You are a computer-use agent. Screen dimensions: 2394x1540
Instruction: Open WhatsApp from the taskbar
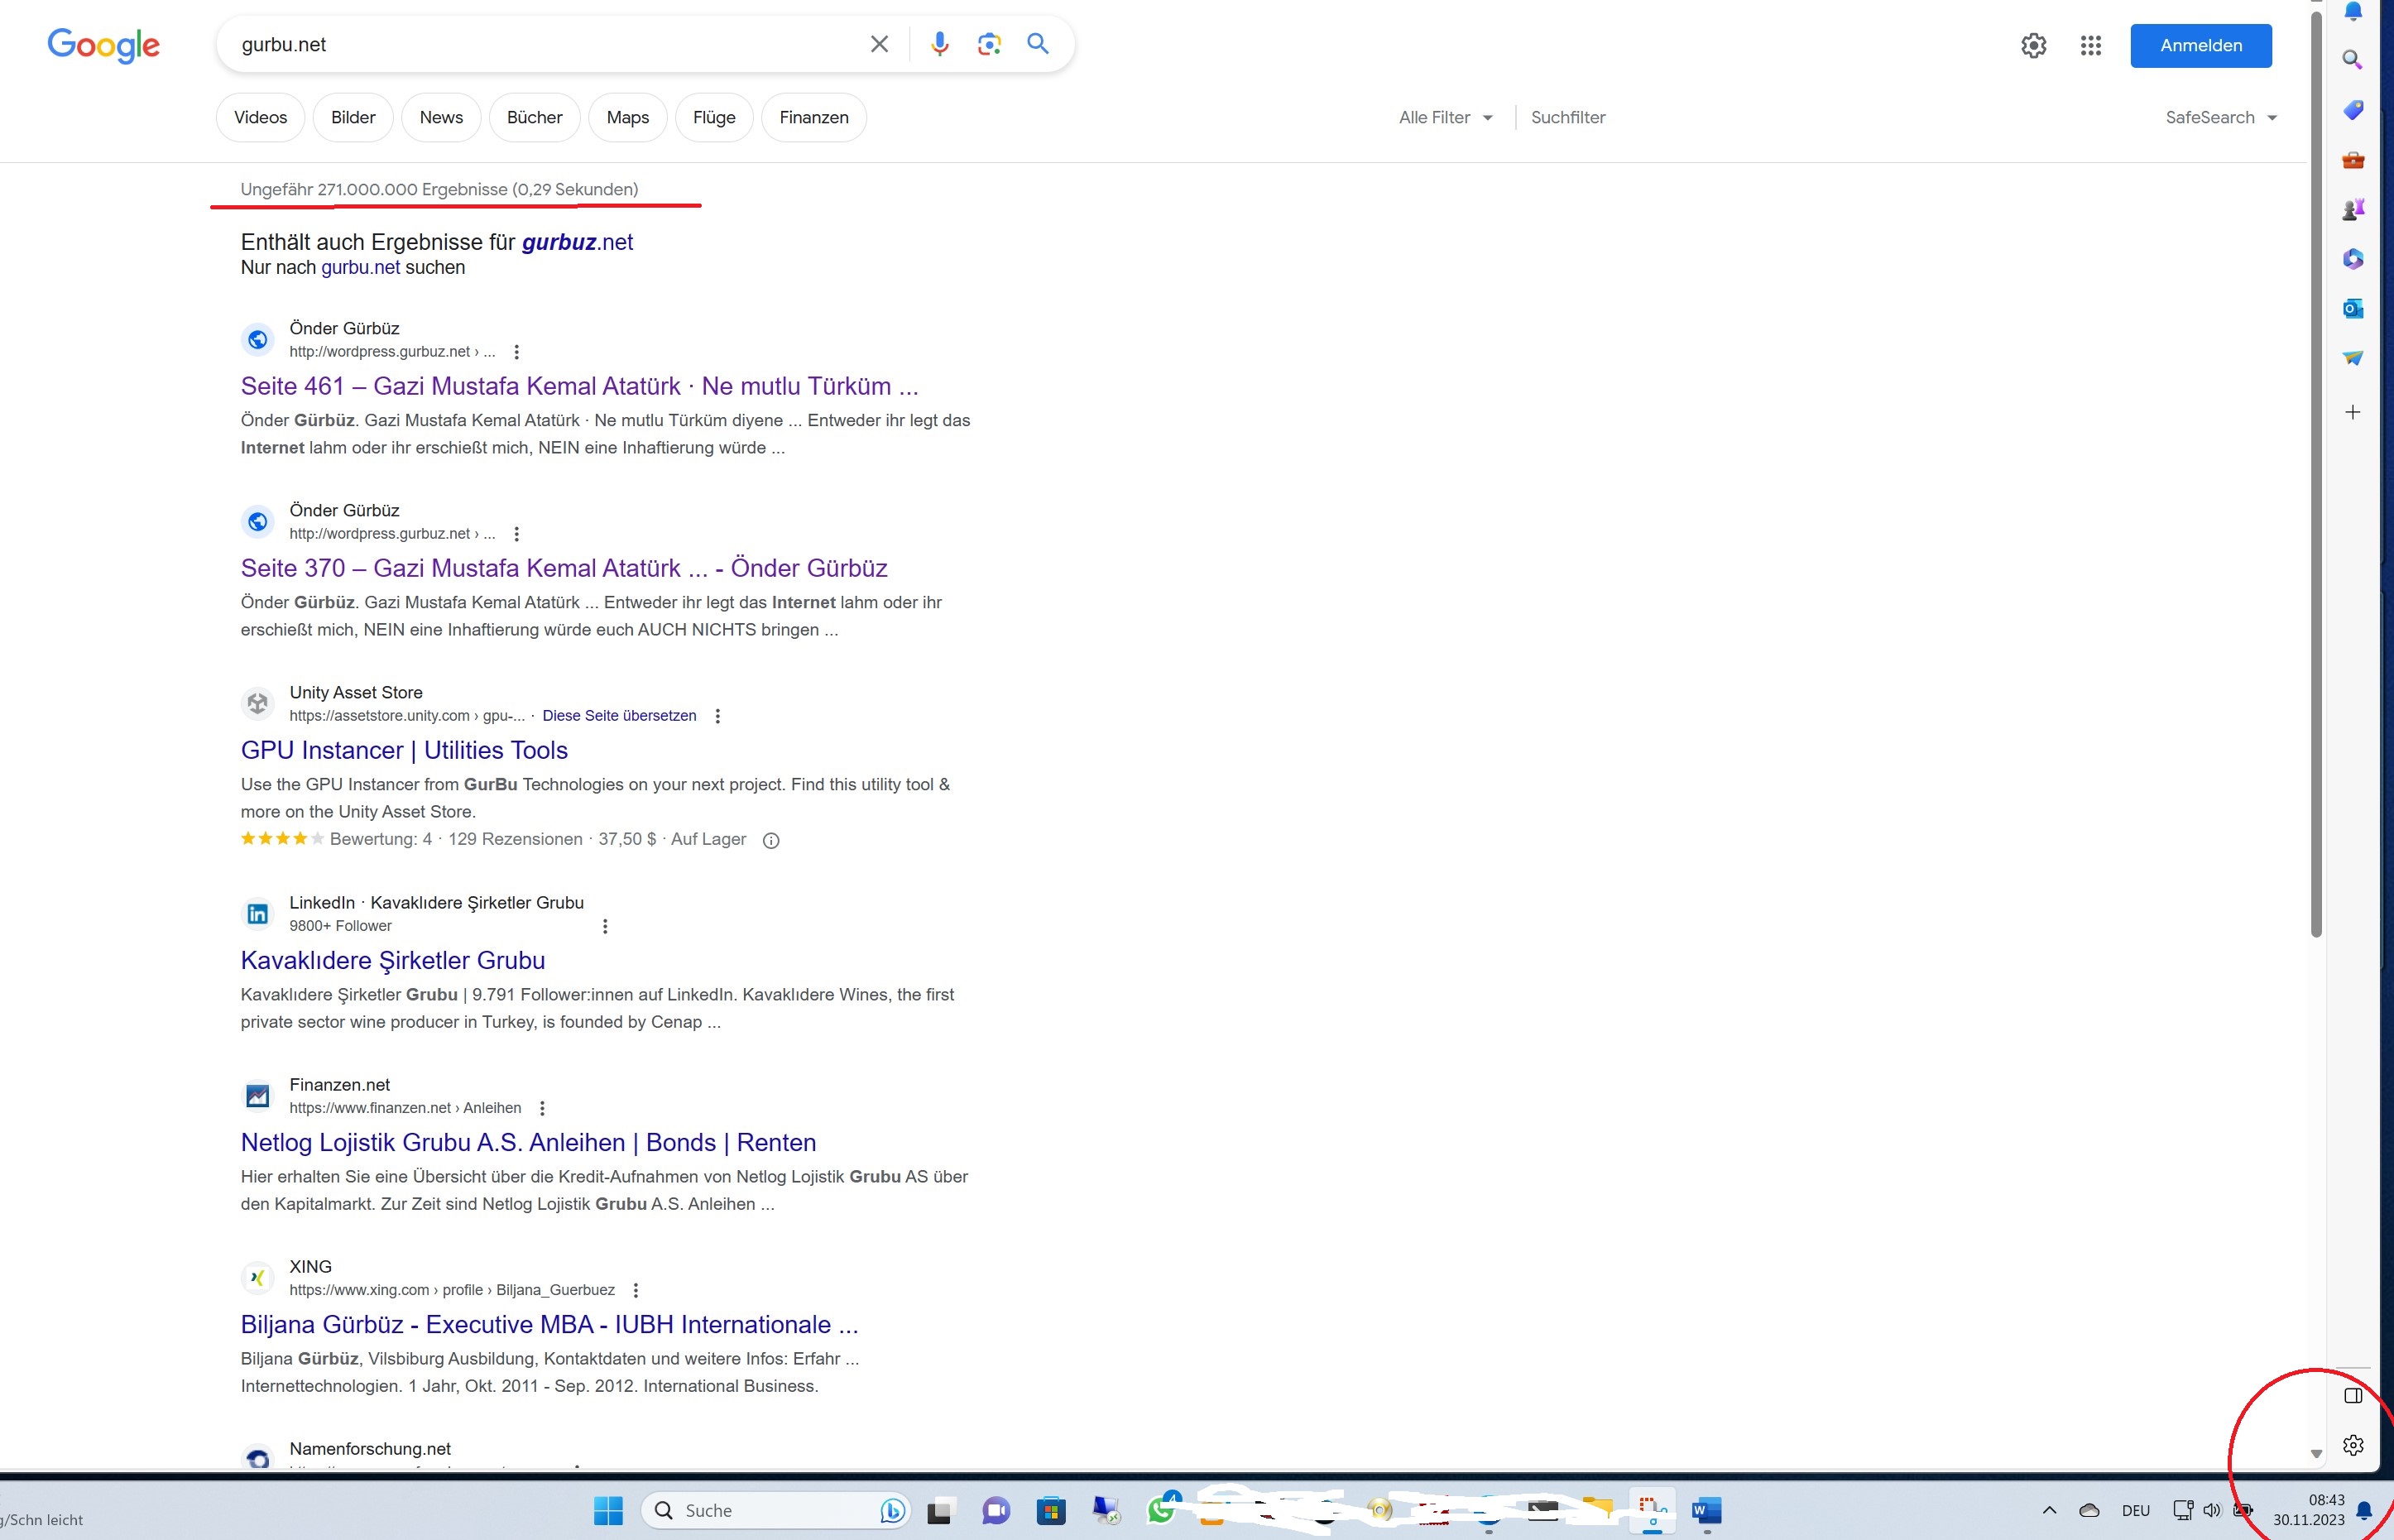click(1162, 1508)
